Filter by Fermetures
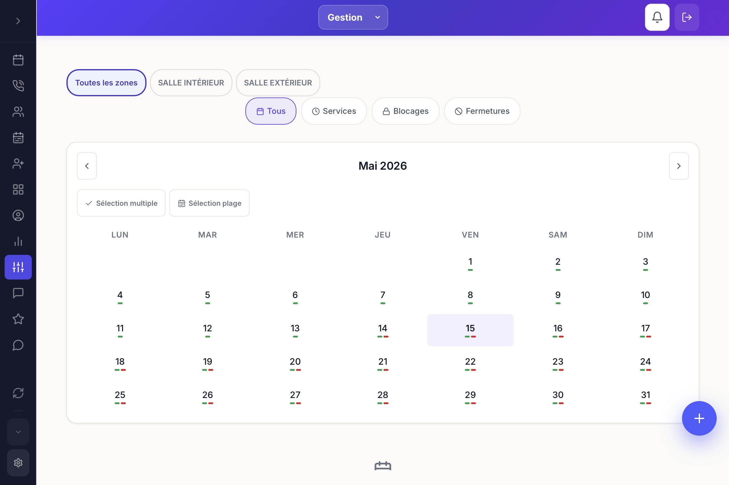729x485 pixels. point(482,111)
